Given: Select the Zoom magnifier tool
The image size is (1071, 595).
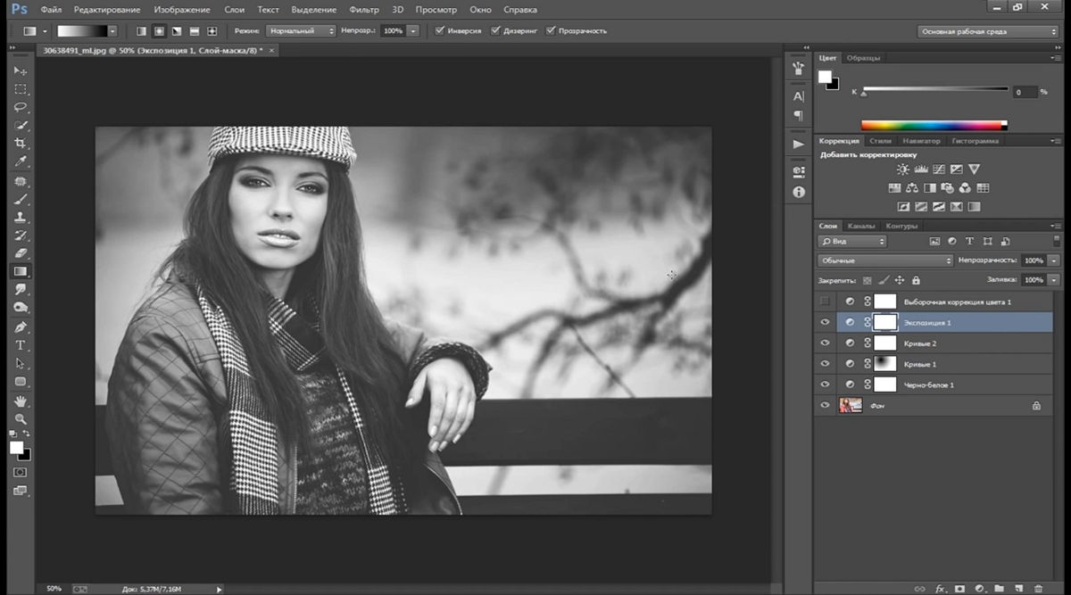Looking at the screenshot, I should [20, 418].
